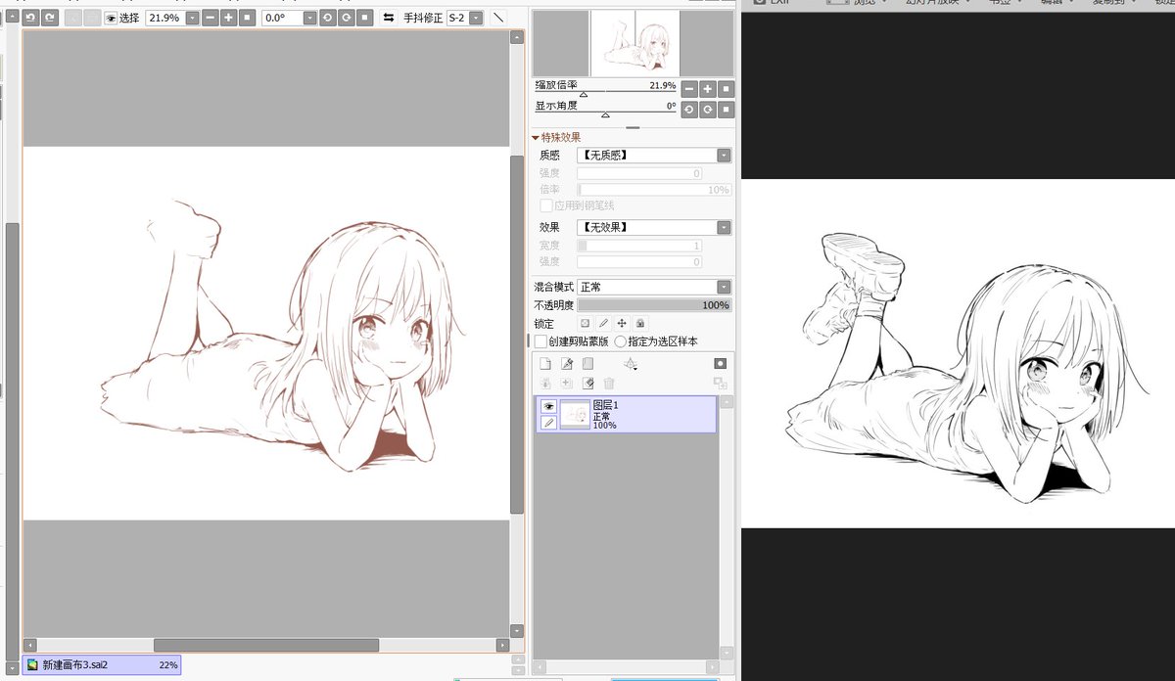Image resolution: width=1175 pixels, height=681 pixels.
Task: Reset canvas rotation from the toolbar
Action: pyautogui.click(x=364, y=18)
